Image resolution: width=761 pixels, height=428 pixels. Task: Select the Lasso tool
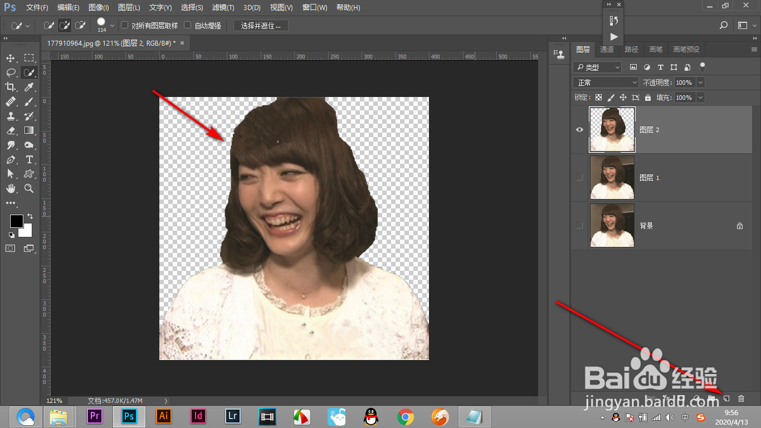[11, 72]
